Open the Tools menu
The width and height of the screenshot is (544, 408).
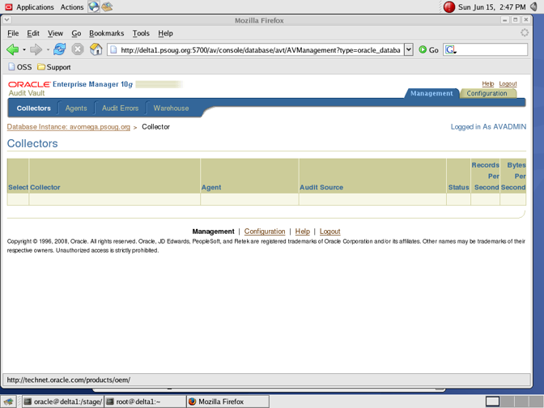coord(141,33)
